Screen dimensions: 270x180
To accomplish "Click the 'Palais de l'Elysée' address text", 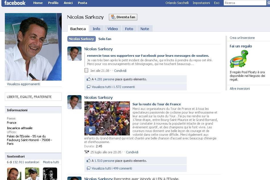I will [30, 140].
